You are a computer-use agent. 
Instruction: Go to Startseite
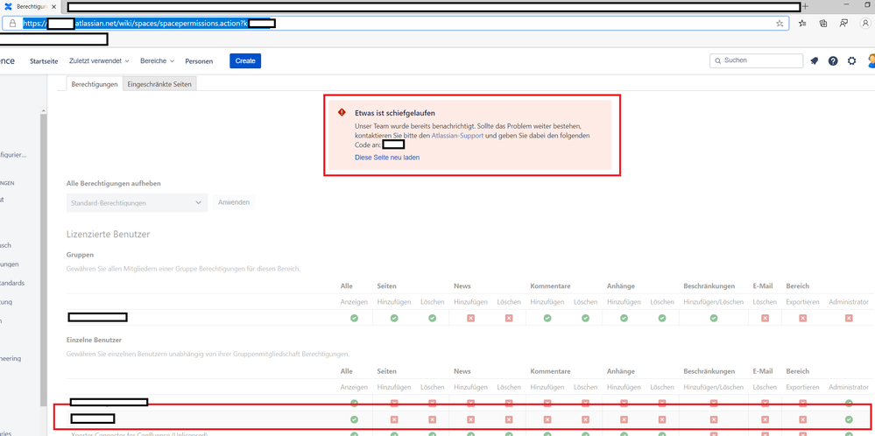pyautogui.click(x=44, y=60)
